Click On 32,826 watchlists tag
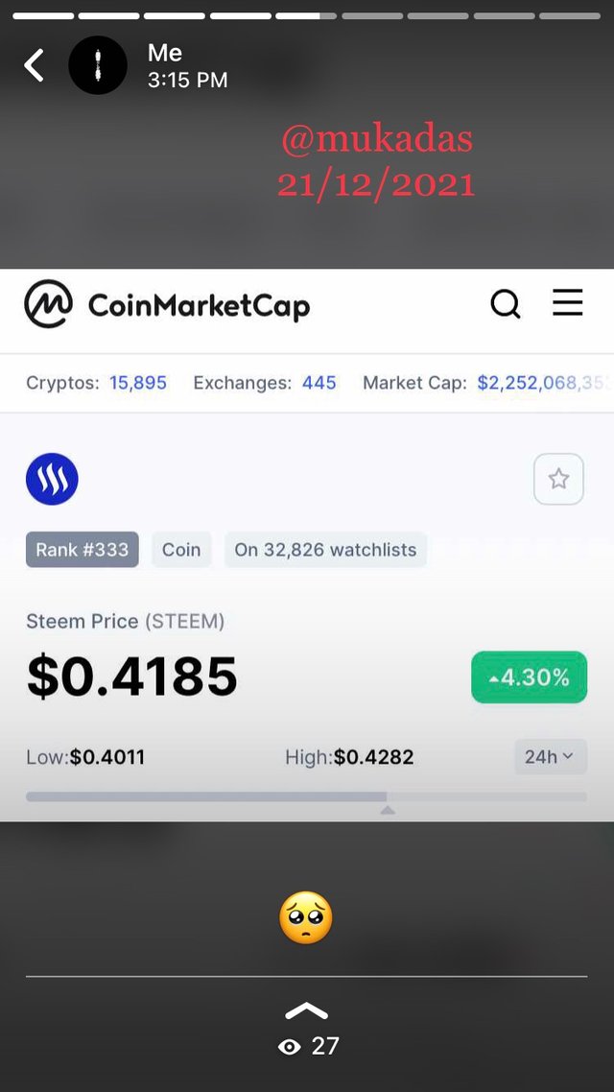The width and height of the screenshot is (614, 1092). [x=325, y=550]
